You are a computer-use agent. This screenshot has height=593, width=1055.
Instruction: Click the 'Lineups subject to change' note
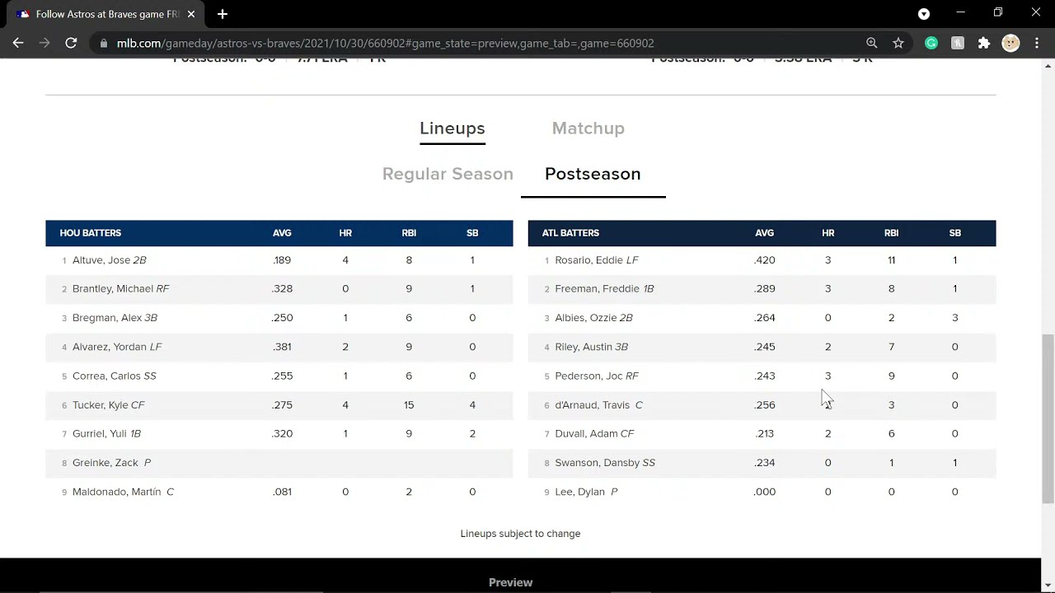point(520,534)
